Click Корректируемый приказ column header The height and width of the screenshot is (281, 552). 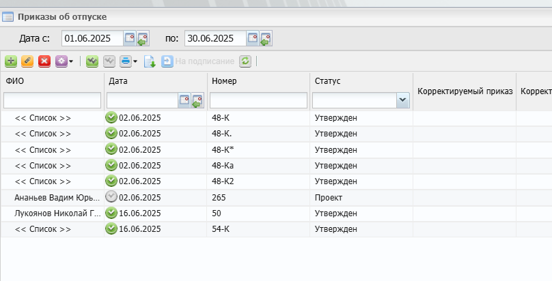[465, 91]
